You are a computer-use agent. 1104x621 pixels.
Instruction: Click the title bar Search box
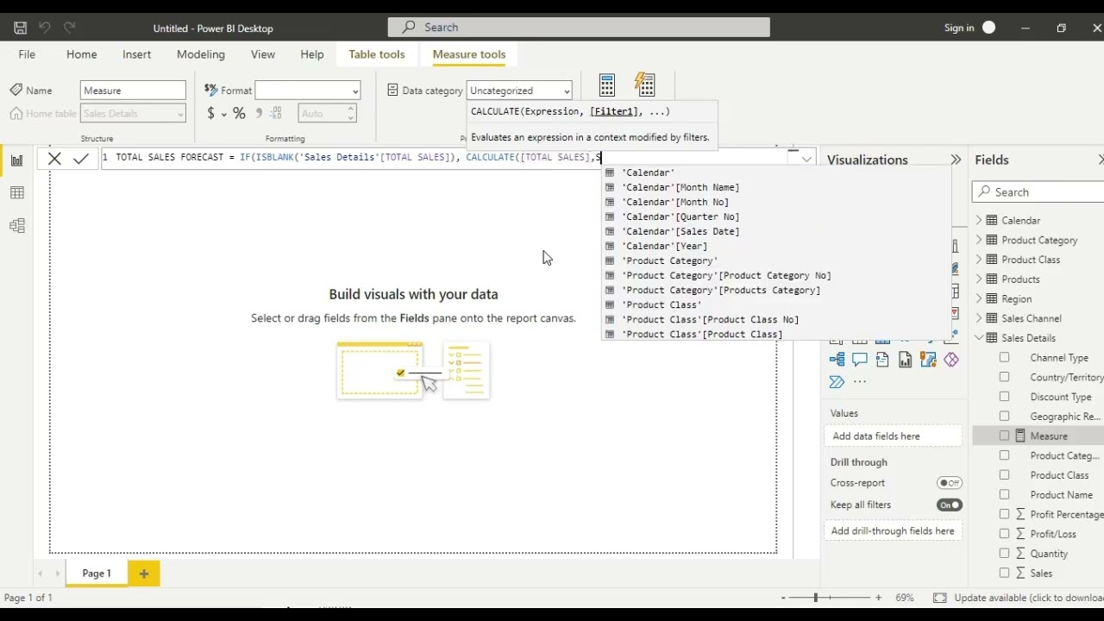(x=579, y=28)
